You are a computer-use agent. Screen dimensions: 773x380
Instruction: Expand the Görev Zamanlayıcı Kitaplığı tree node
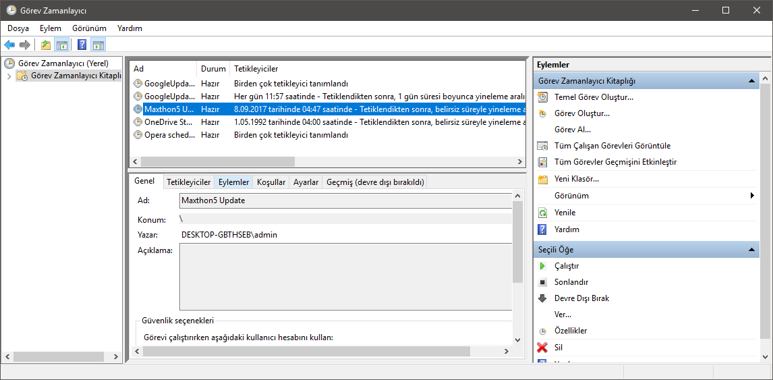point(9,76)
